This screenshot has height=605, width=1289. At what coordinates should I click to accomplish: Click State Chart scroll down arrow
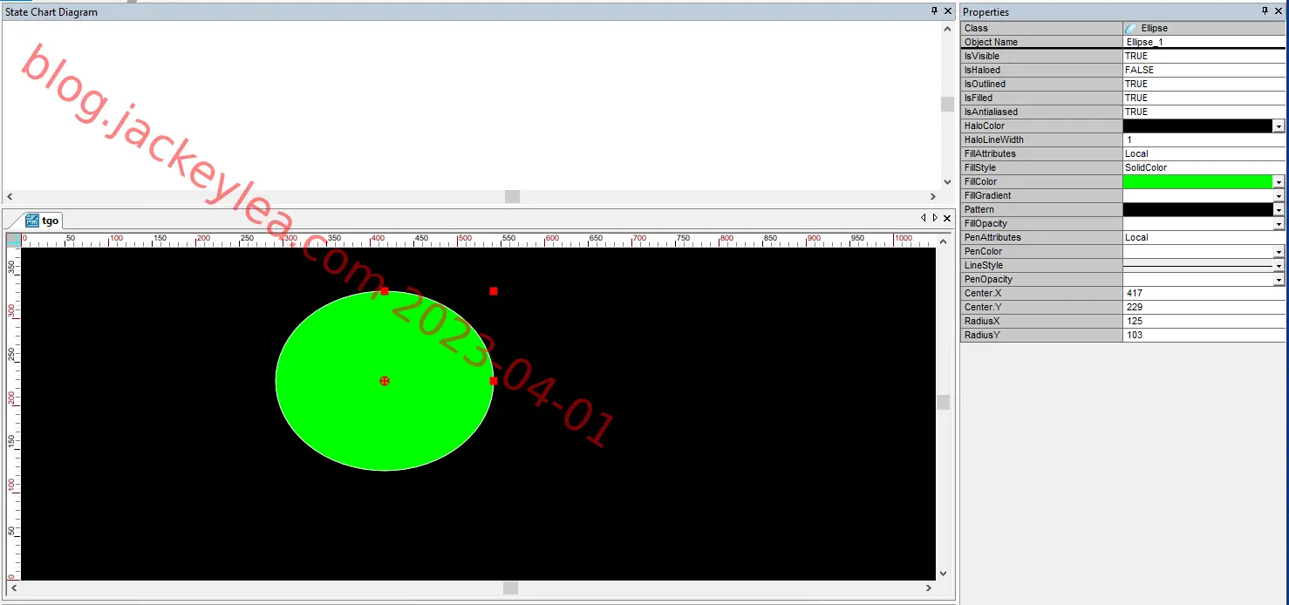click(947, 182)
